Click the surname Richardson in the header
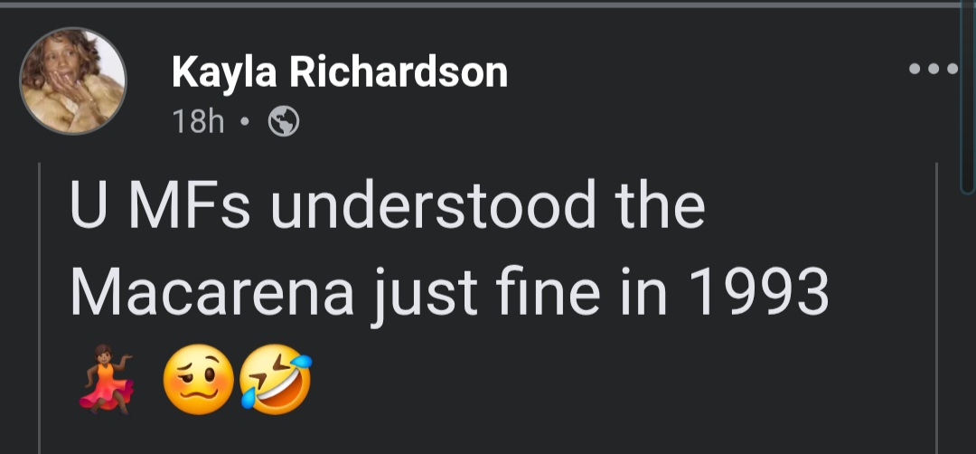Viewport: 976px width, 454px height. click(398, 71)
